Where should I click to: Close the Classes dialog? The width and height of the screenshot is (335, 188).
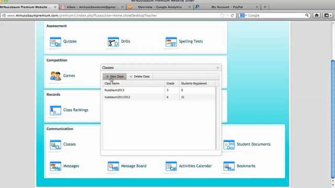tap(218, 68)
